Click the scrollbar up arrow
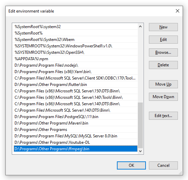 (x=140, y=27)
